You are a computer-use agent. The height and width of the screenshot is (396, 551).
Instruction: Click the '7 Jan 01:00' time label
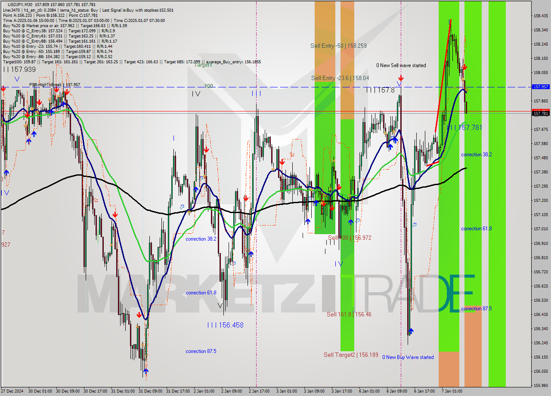(x=452, y=391)
